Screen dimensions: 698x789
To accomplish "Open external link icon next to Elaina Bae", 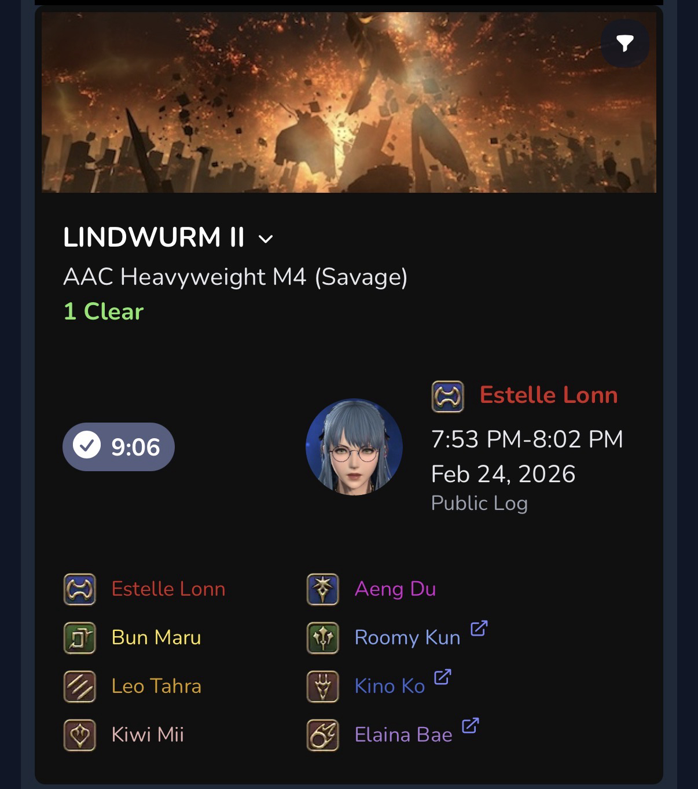I will click(470, 725).
